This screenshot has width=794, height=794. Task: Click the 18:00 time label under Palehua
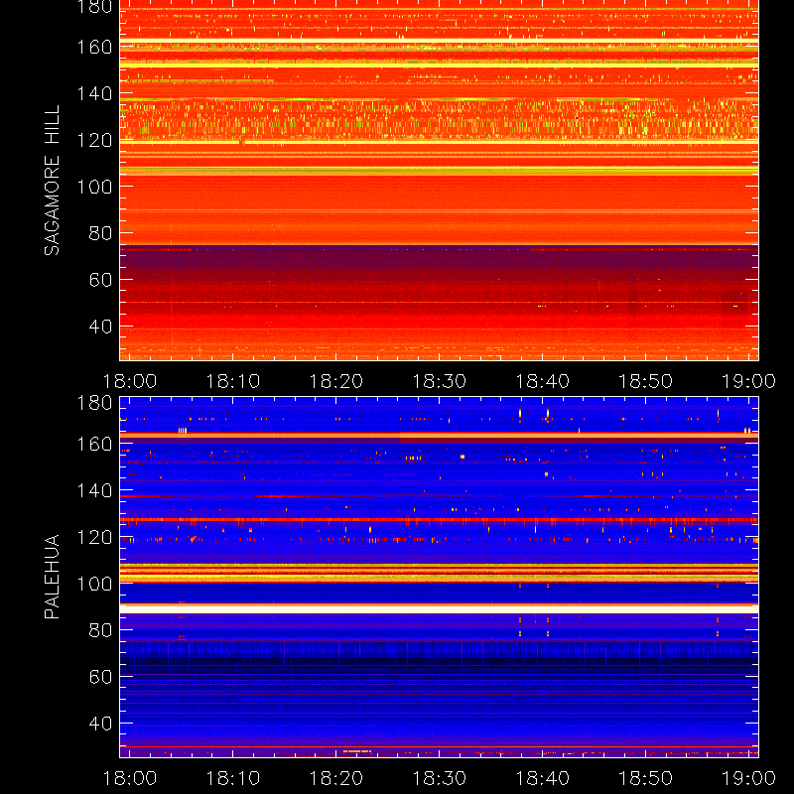[x=130, y=778]
